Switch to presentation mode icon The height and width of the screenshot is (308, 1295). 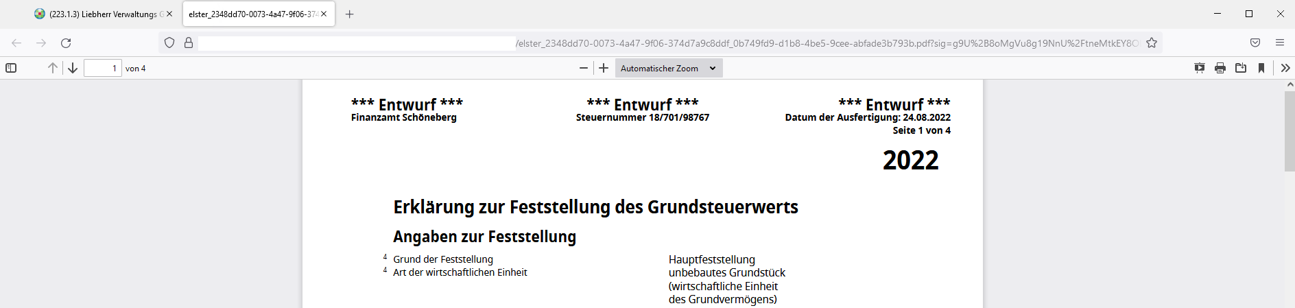coord(1200,68)
